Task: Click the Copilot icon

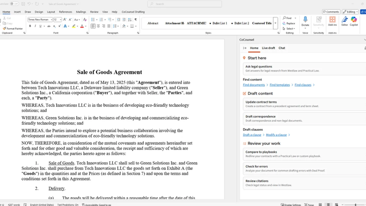Action: (354, 22)
